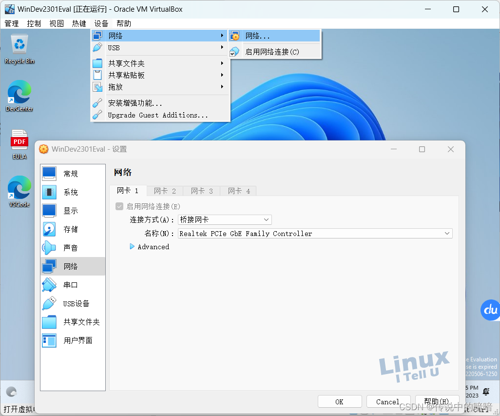The width and height of the screenshot is (500, 416).
Task: Open 控制 menu in menu bar
Action: pyautogui.click(x=34, y=23)
